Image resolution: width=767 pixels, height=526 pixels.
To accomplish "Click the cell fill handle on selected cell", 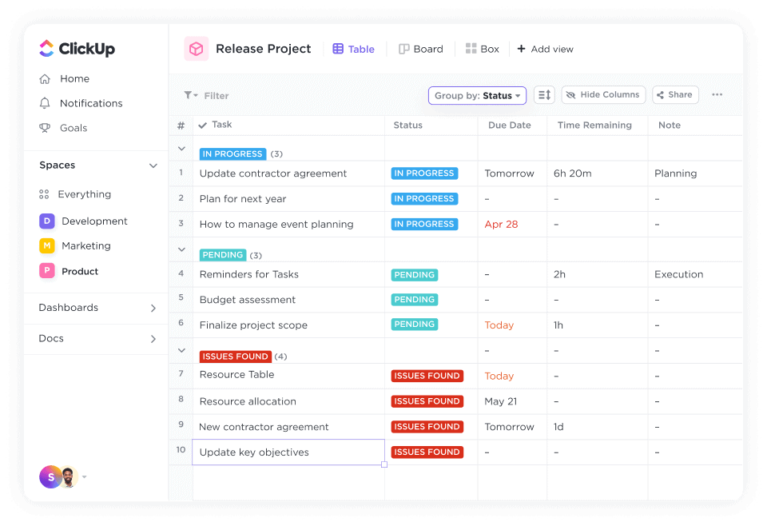I will point(384,464).
